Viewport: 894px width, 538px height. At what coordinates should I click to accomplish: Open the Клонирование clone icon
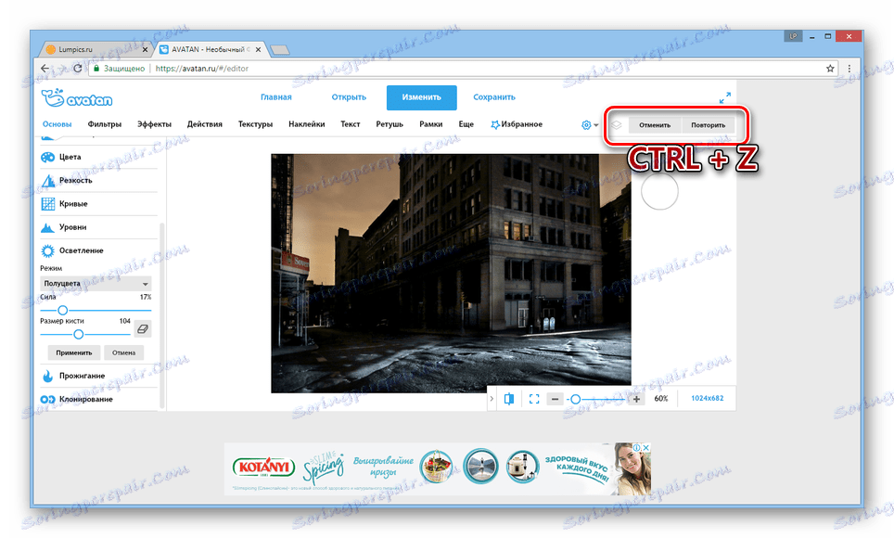click(x=48, y=400)
